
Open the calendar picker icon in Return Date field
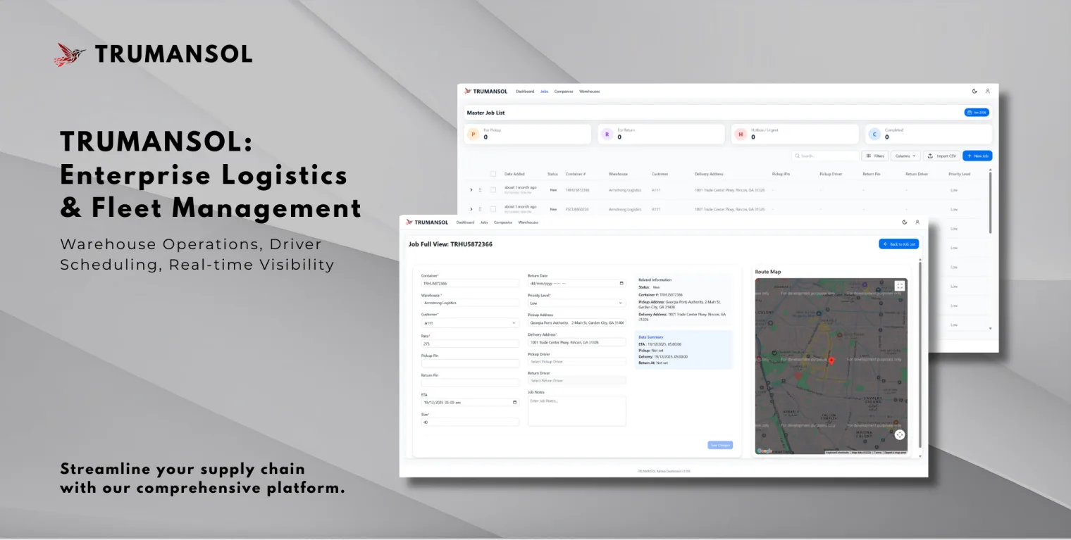coord(621,283)
